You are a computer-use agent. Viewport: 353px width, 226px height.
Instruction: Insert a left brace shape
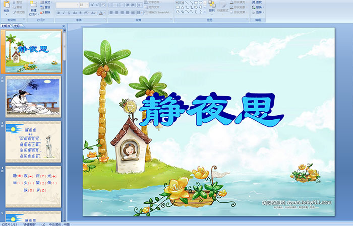point(196,12)
